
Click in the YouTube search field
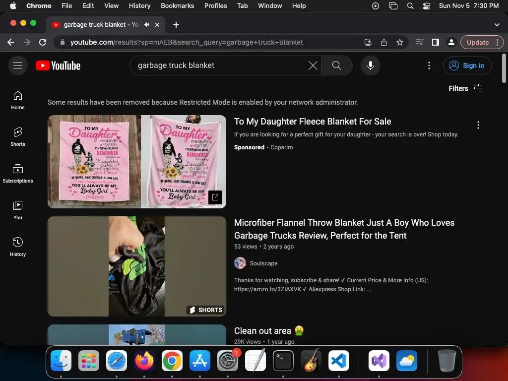[x=220, y=65]
